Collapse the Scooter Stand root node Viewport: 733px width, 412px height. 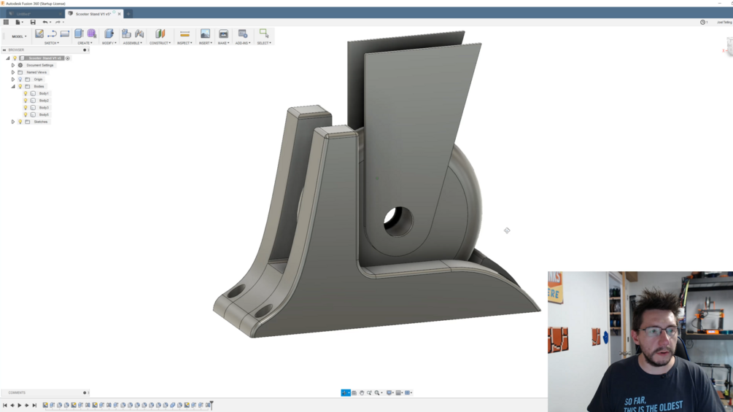pos(8,58)
